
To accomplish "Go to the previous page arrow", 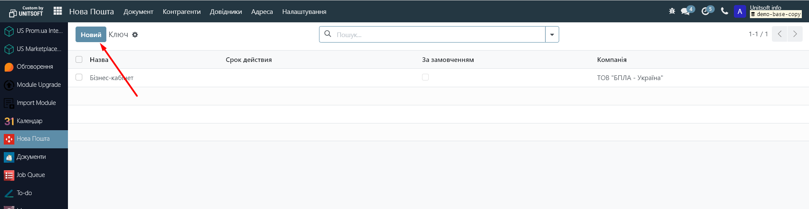I will coord(779,34).
